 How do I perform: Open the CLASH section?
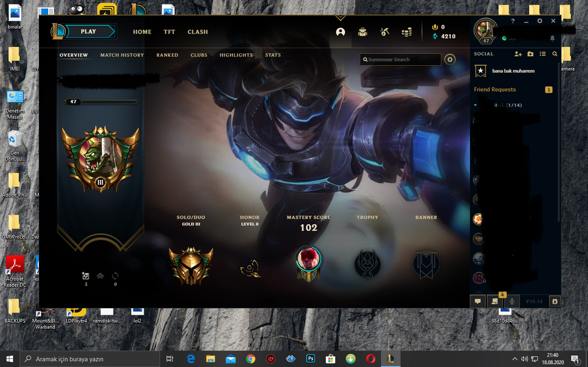point(198,32)
